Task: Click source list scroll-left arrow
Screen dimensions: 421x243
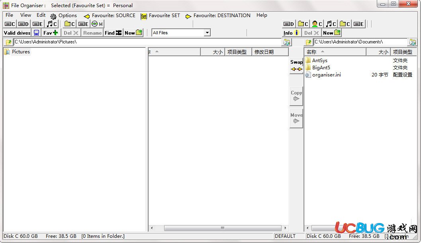Action: tap(152, 228)
